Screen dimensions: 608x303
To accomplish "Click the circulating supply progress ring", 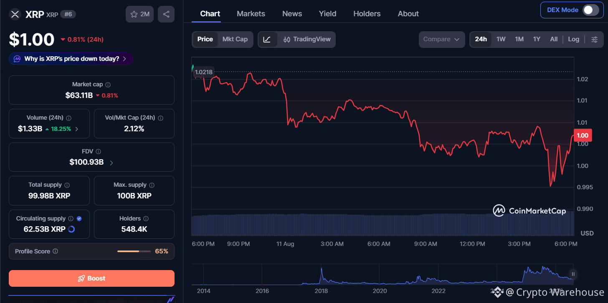I will [71, 229].
